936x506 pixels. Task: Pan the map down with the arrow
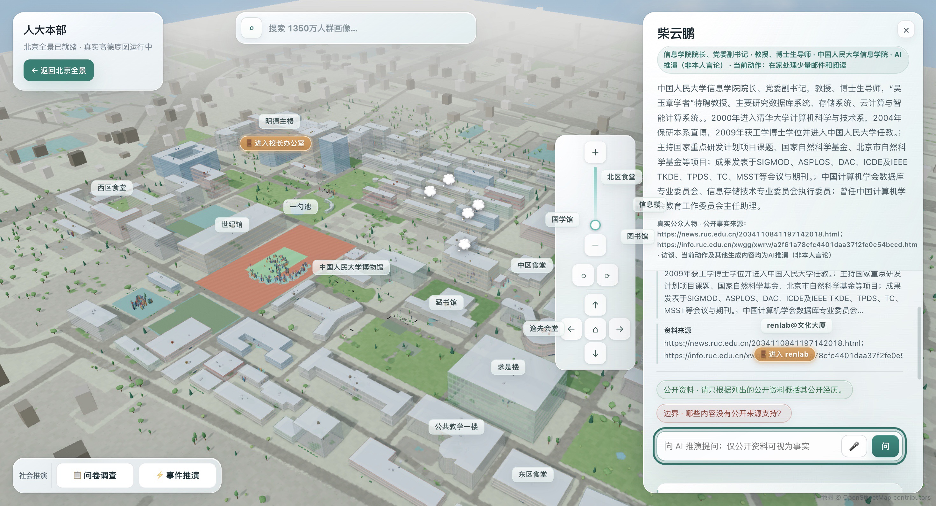pos(595,353)
